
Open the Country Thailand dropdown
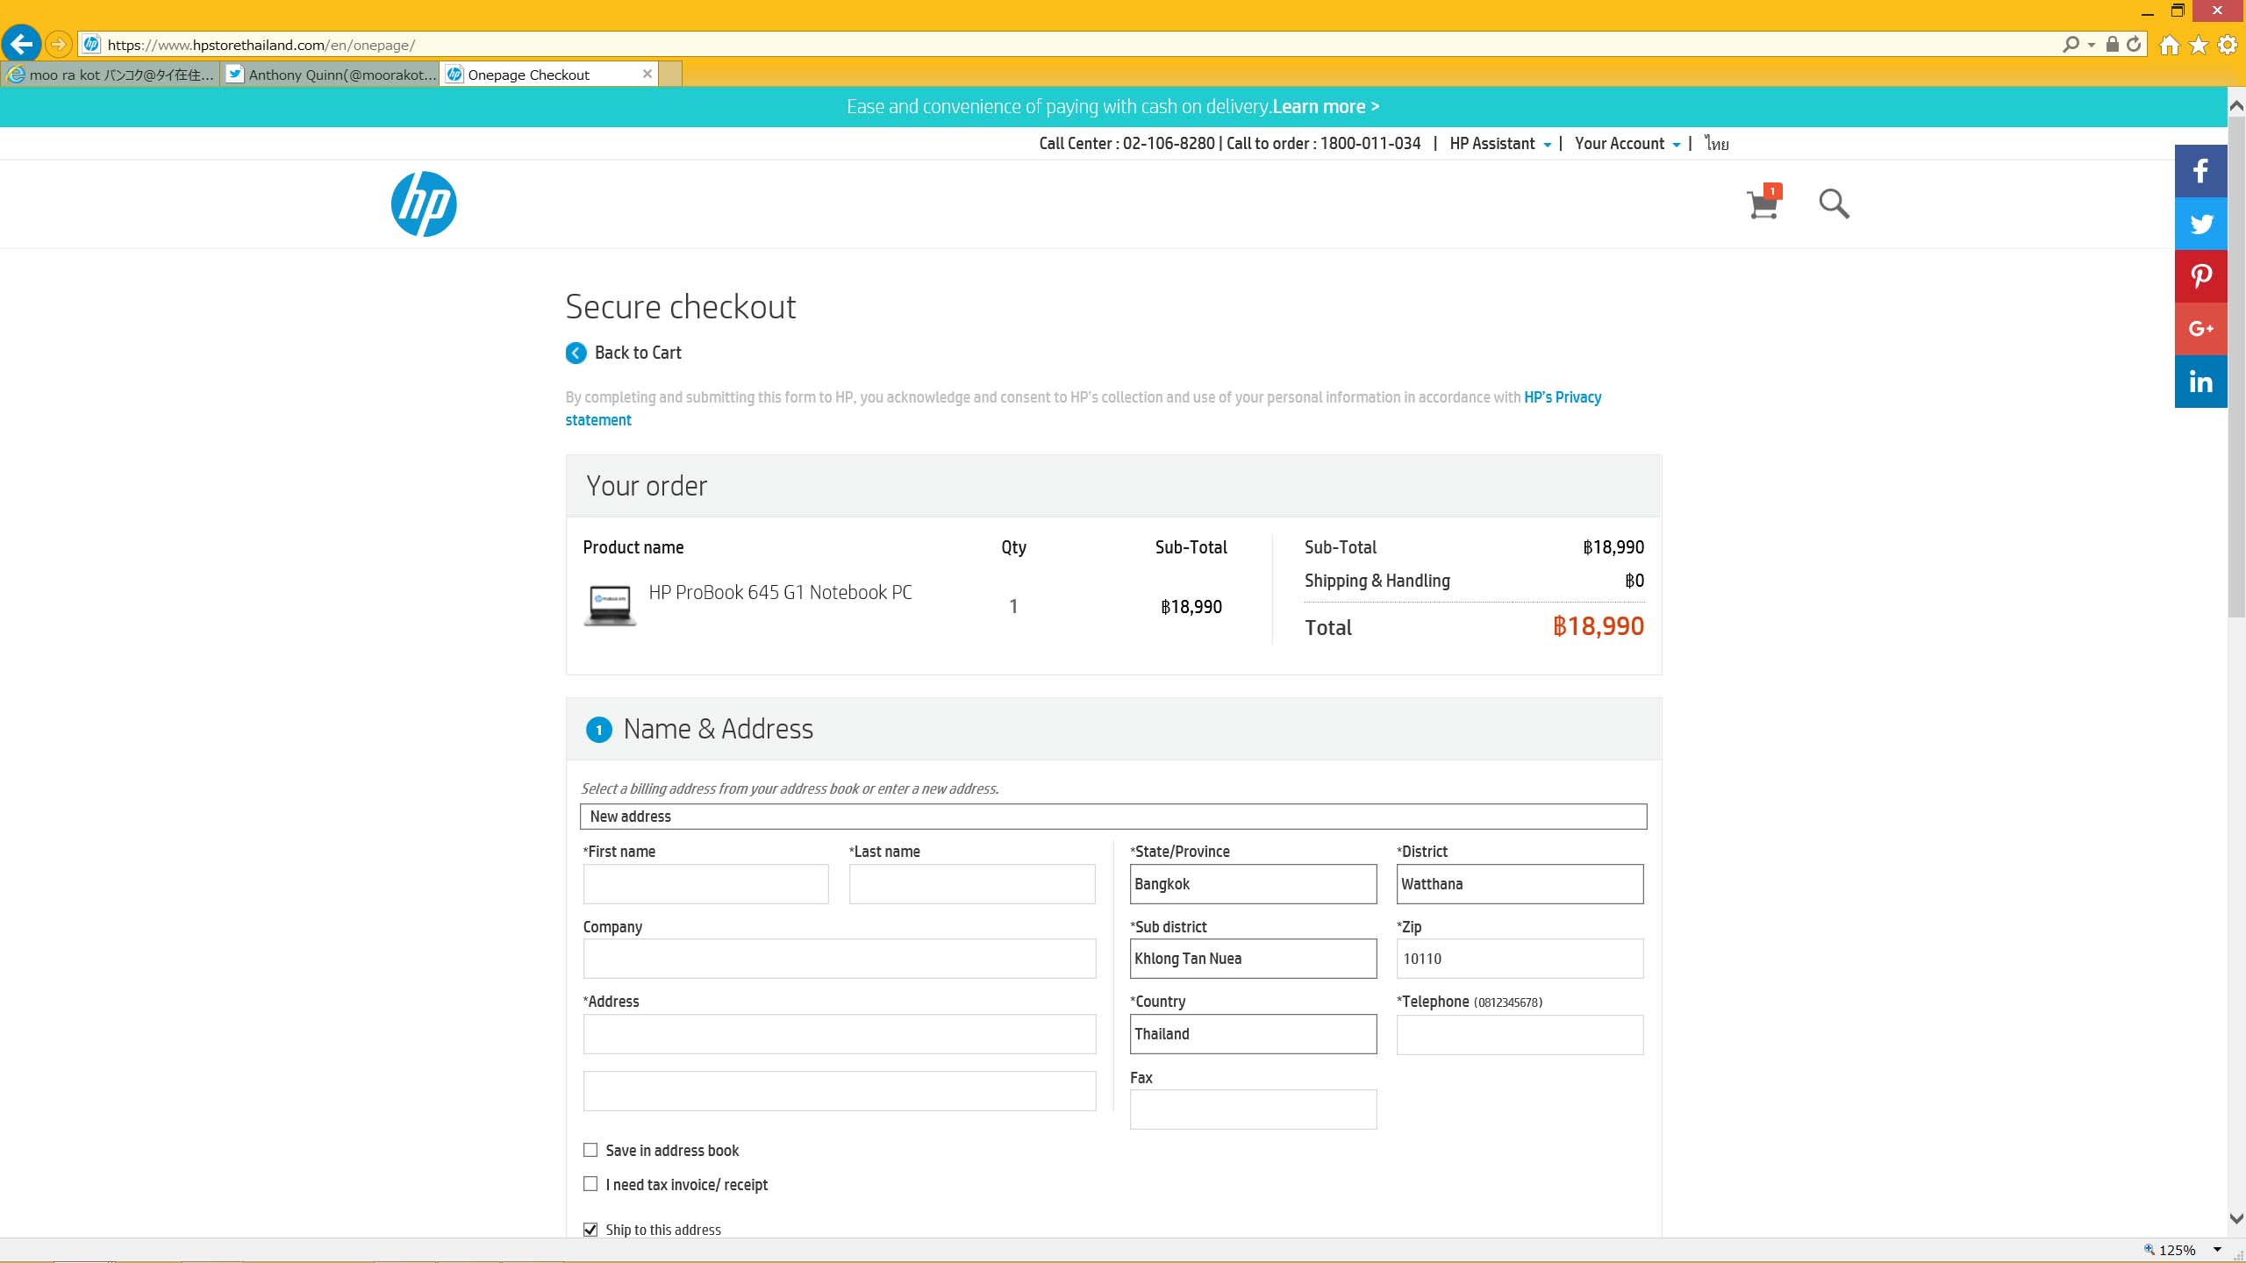pos(1253,1034)
